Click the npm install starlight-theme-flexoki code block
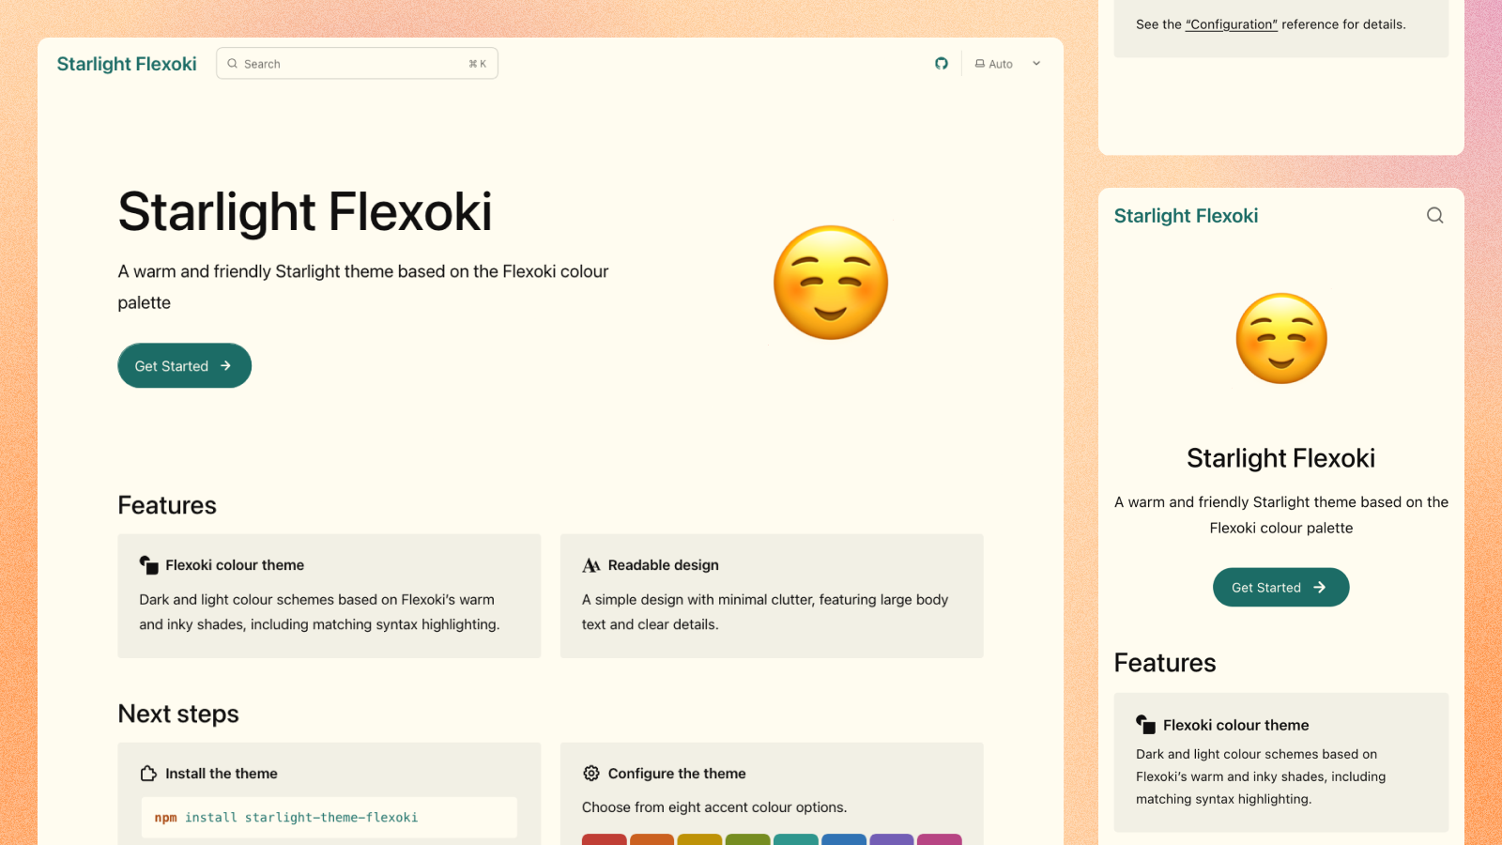The width and height of the screenshot is (1502, 845). coord(329,818)
